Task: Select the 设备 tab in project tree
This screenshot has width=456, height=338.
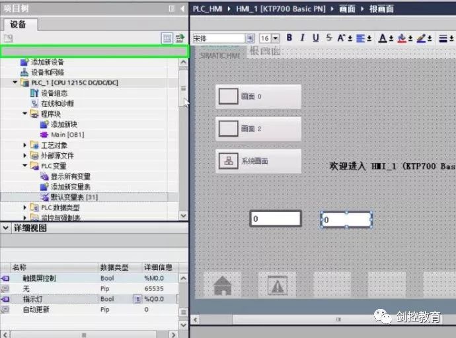Action: tap(20, 24)
